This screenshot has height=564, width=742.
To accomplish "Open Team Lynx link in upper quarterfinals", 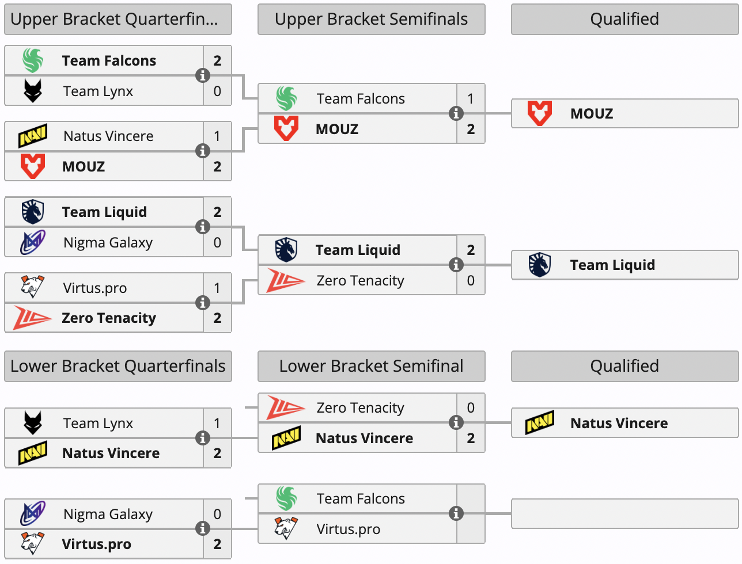I will [98, 91].
